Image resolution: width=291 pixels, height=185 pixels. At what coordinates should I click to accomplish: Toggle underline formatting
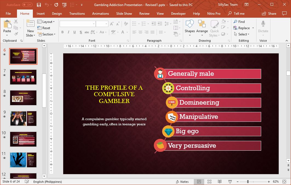click(x=74, y=32)
